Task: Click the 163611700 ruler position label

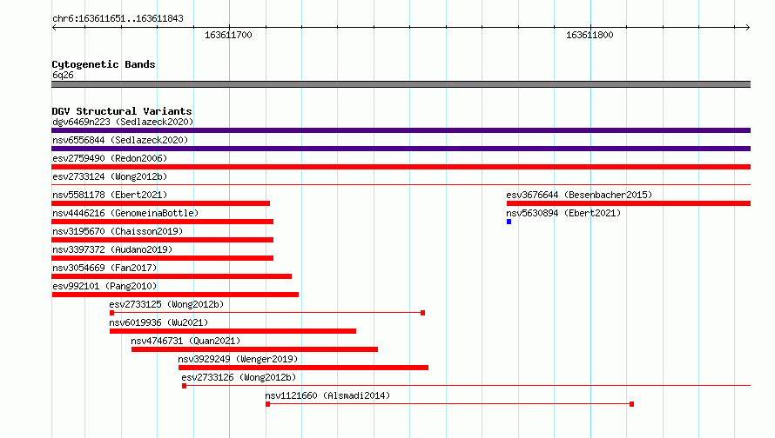Action: click(x=228, y=35)
